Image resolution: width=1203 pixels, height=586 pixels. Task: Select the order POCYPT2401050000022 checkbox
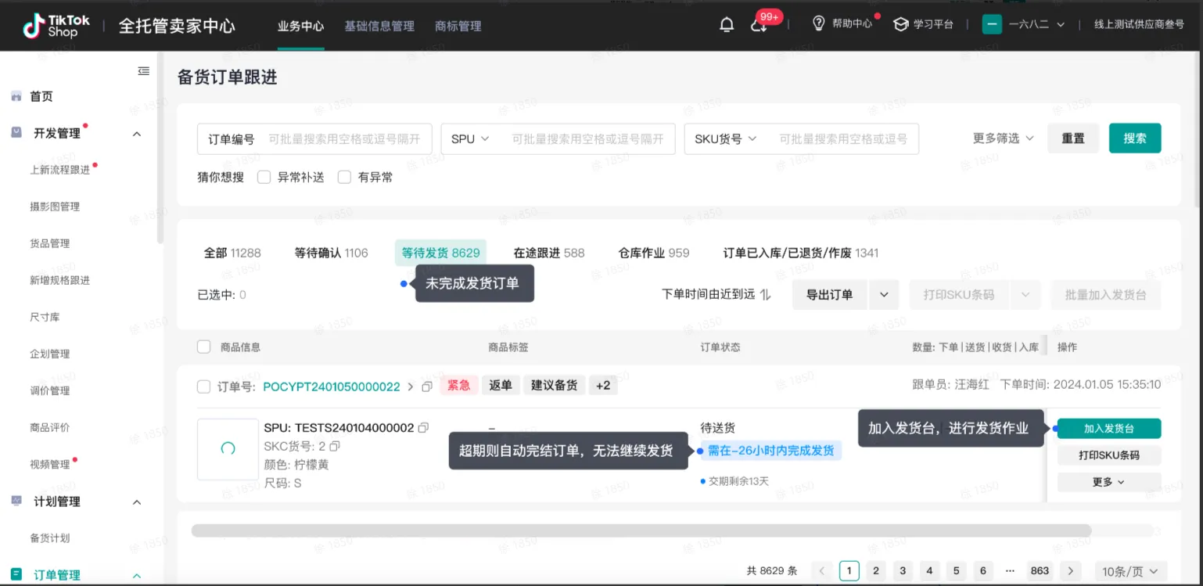[204, 386]
